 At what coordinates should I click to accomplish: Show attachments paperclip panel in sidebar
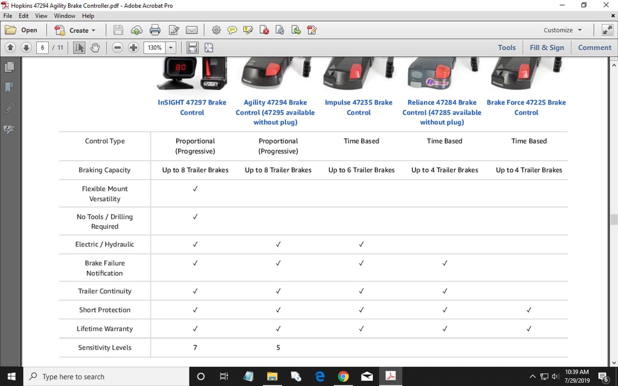(x=9, y=108)
